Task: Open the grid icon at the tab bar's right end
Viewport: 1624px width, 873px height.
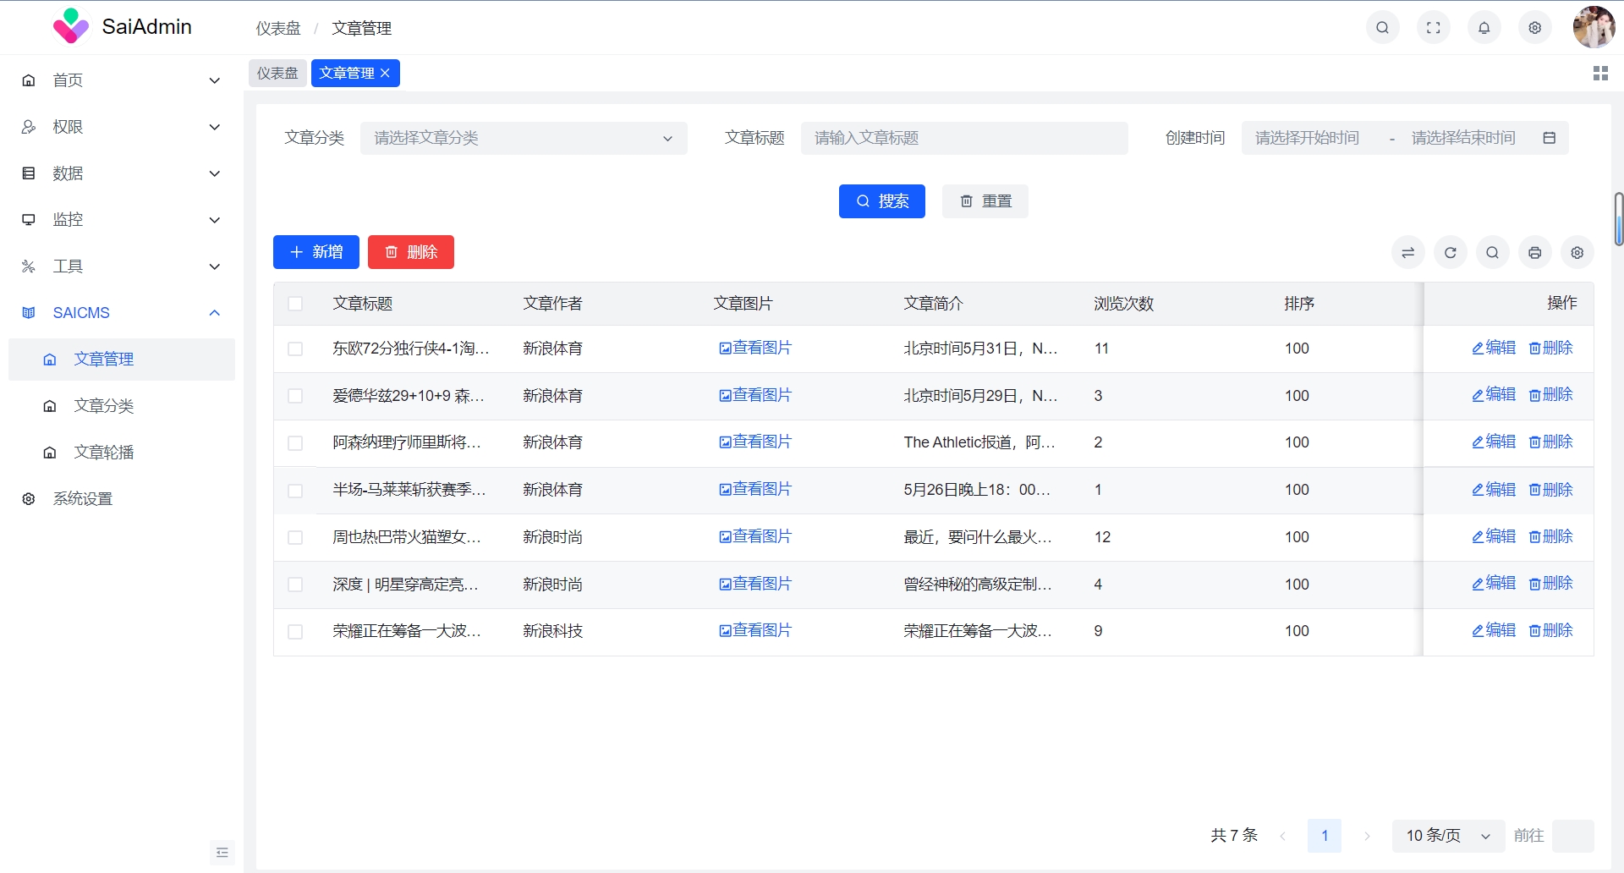Action: pos(1599,74)
